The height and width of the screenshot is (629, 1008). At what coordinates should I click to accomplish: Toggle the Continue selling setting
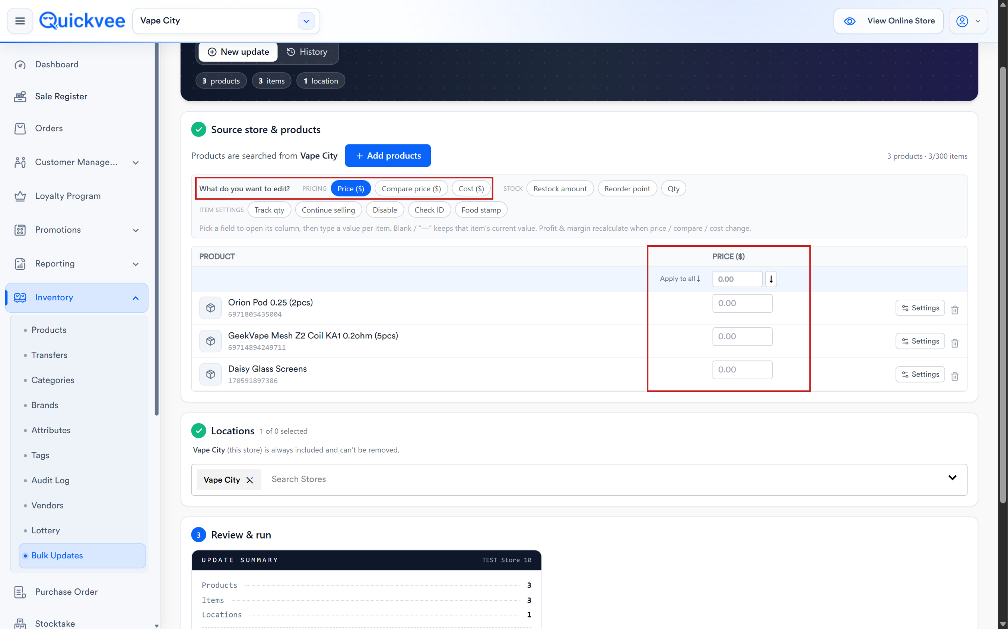pyautogui.click(x=328, y=210)
